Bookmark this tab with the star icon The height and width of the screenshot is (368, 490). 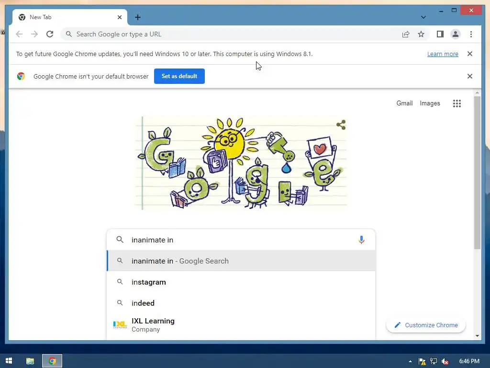point(421,34)
